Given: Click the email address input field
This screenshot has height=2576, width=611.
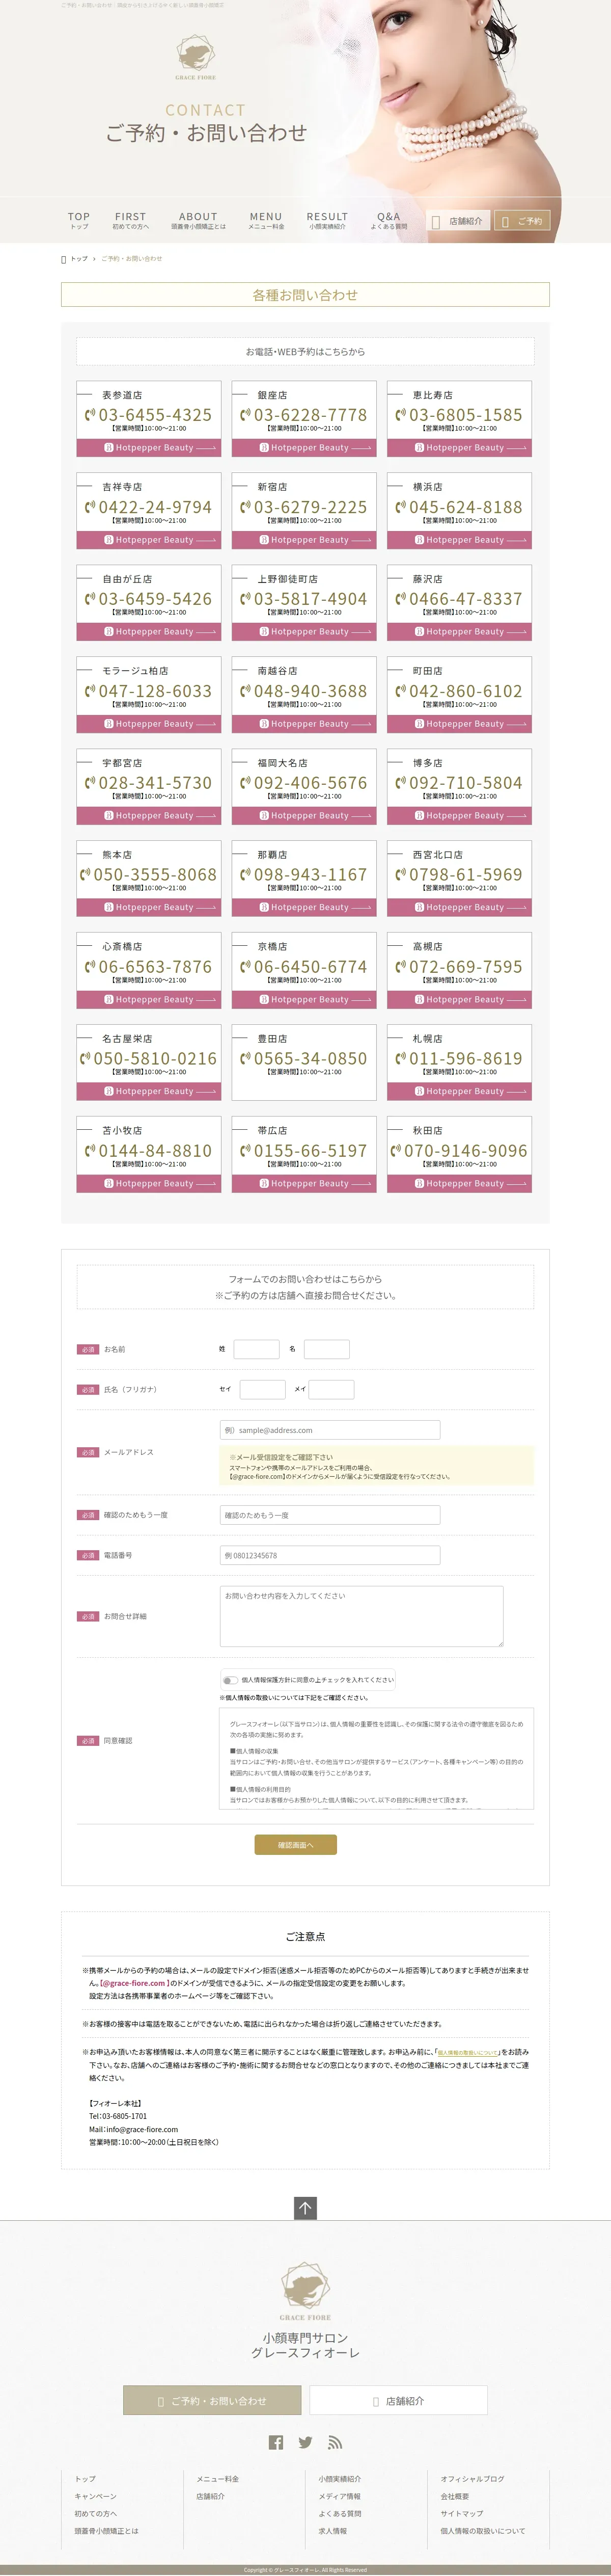Looking at the screenshot, I should click(329, 1430).
